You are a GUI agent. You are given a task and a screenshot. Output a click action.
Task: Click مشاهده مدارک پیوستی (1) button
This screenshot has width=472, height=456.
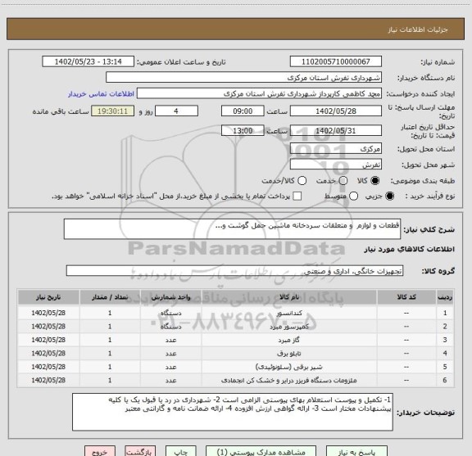(x=261, y=451)
